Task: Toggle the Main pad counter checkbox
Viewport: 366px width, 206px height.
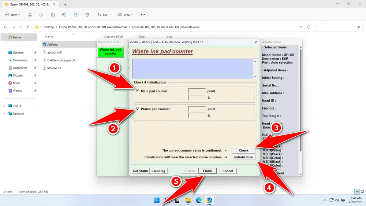Action: click(138, 91)
